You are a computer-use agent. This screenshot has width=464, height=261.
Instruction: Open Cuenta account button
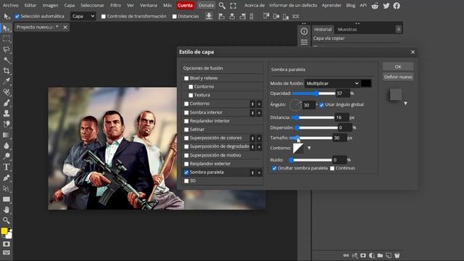[186, 5]
